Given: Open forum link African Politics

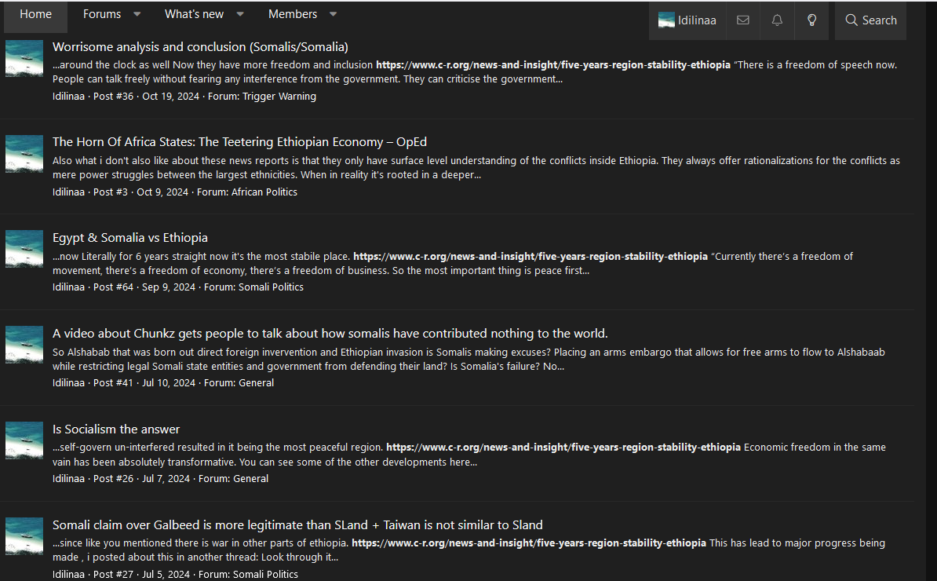Looking at the screenshot, I should pos(264,192).
